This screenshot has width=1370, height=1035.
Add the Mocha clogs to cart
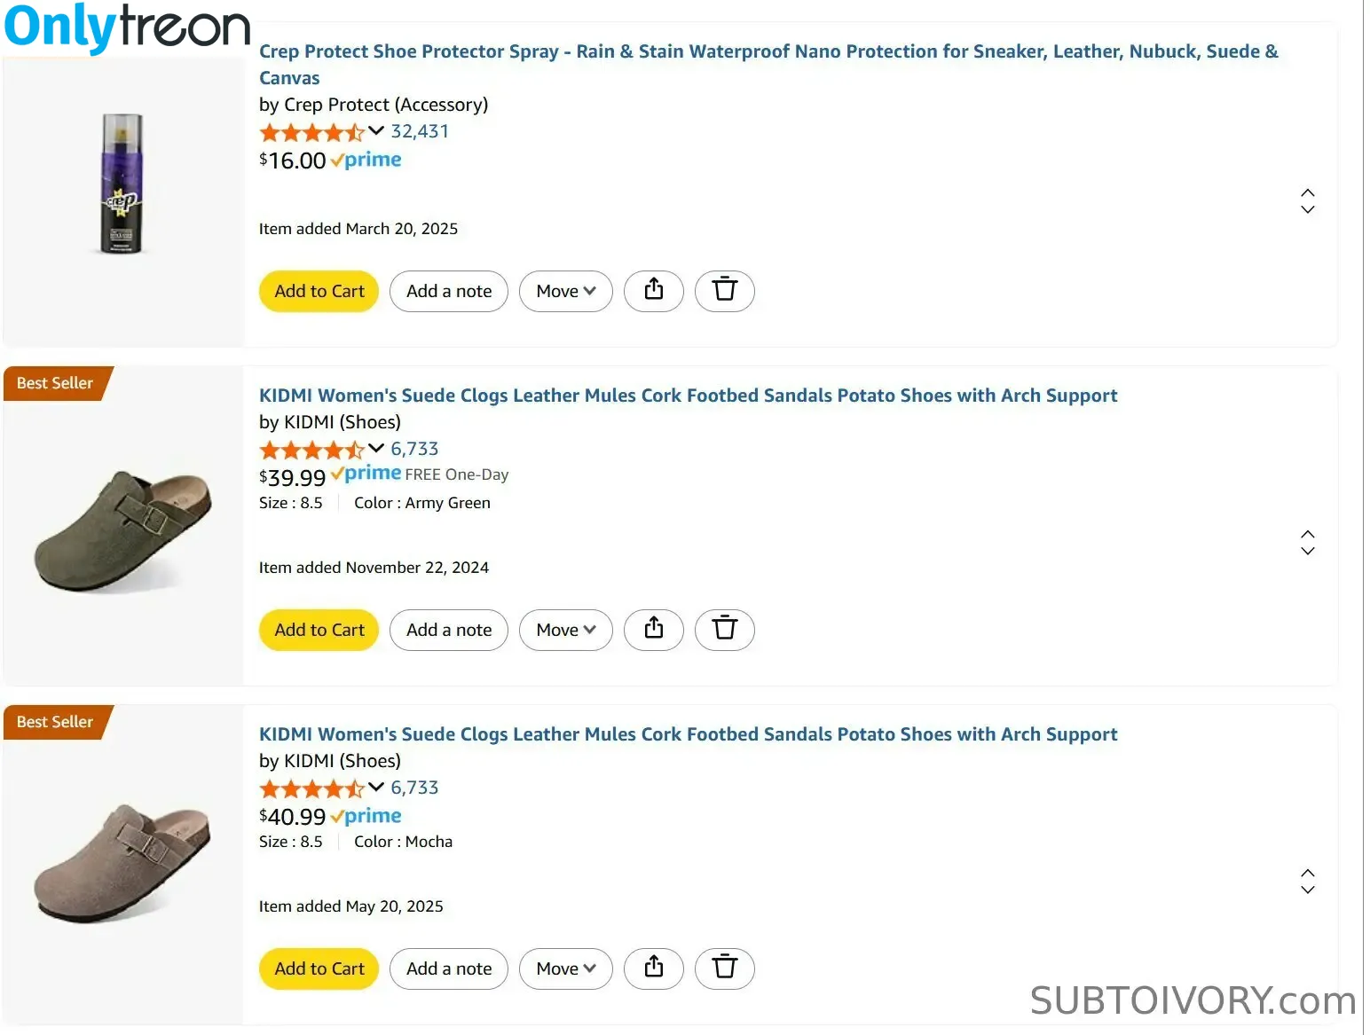click(x=319, y=968)
